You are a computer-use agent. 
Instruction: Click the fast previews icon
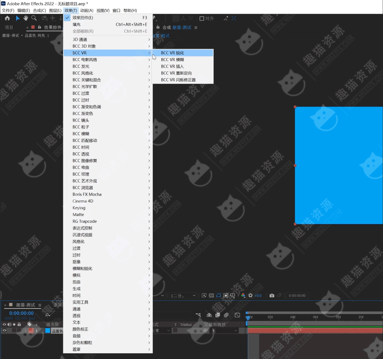(204, 296)
